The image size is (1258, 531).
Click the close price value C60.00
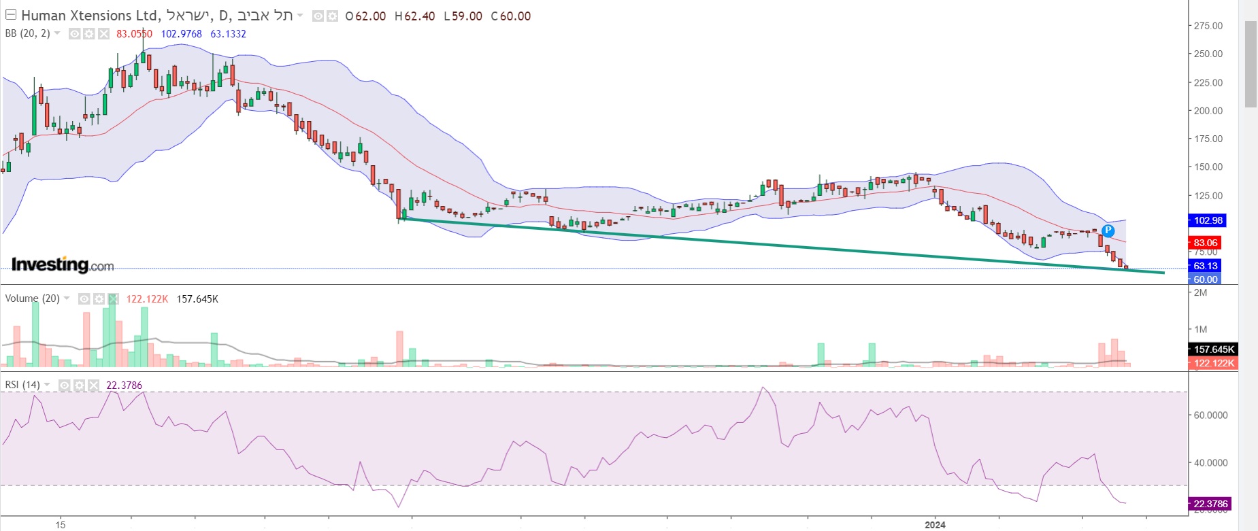pyautogui.click(x=511, y=16)
